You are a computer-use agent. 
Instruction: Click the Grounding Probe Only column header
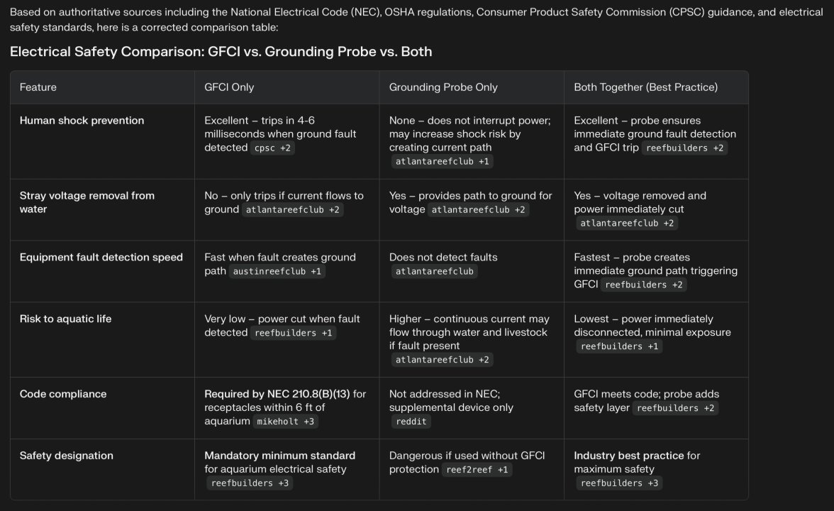(443, 87)
